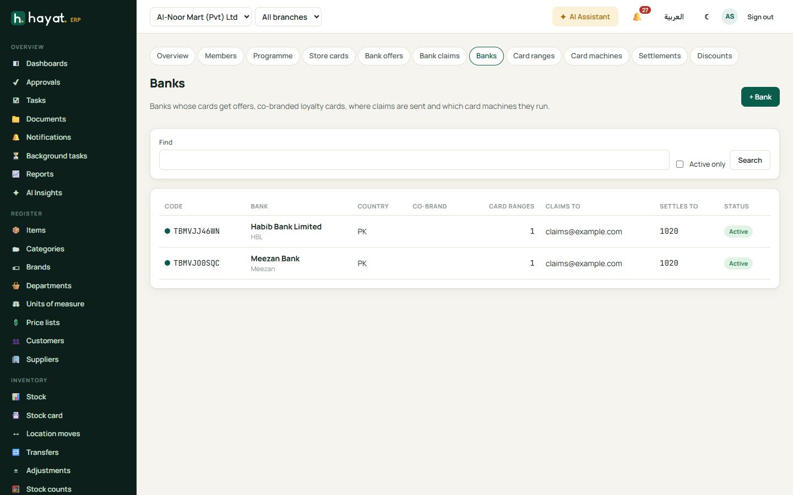Click the Price lists dollar icon

[16, 323]
